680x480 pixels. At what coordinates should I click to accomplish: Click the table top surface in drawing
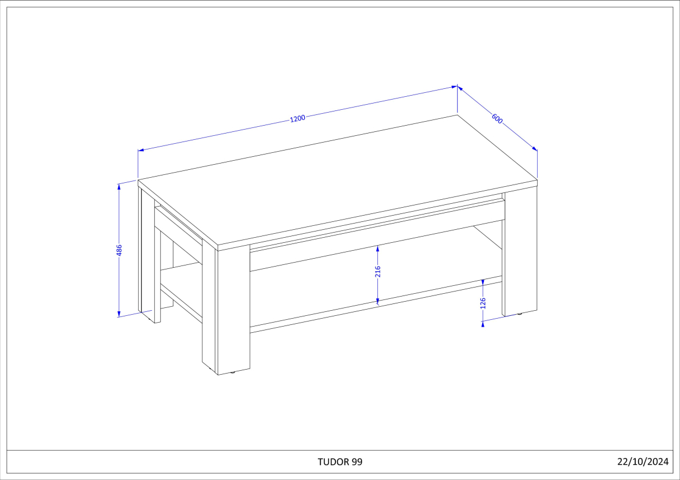click(x=338, y=181)
